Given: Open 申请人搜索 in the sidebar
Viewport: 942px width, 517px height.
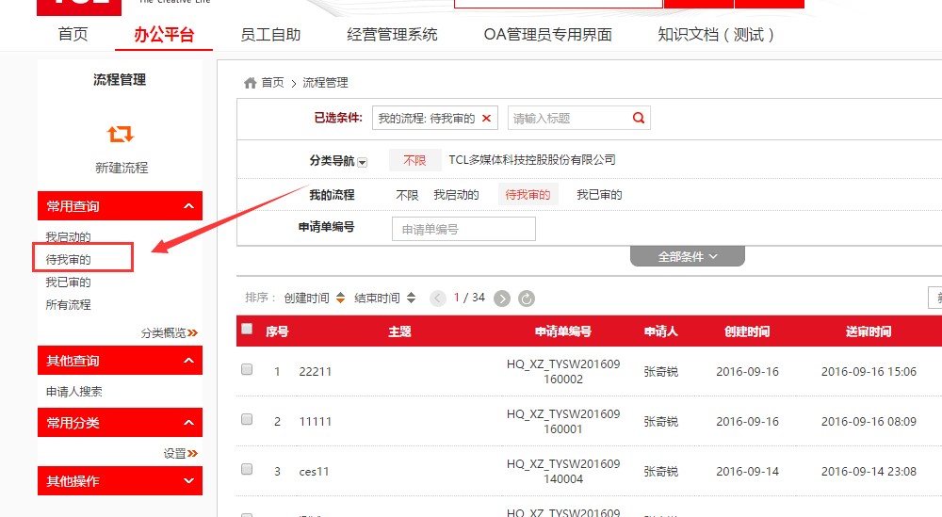Looking at the screenshot, I should [74, 392].
